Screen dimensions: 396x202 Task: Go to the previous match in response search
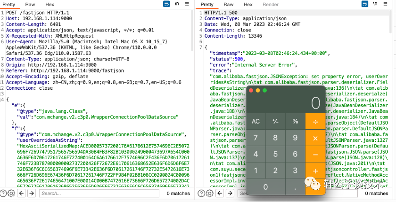(x=220, y=193)
